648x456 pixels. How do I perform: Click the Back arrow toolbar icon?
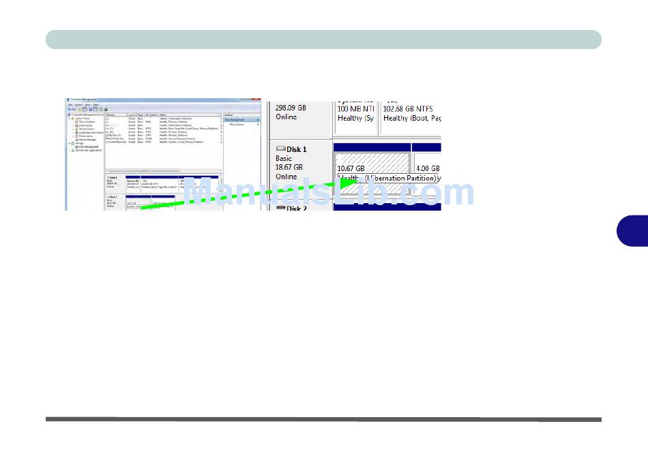[70, 110]
